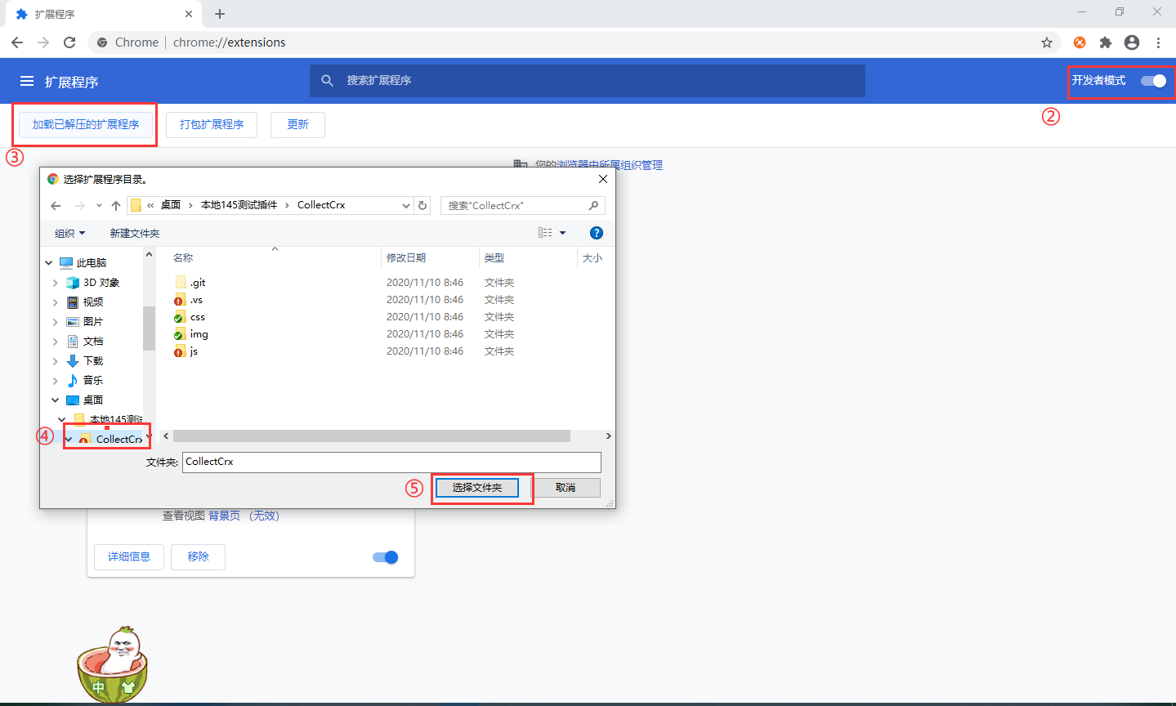Select 本地145测试 folder in tree
The height and width of the screenshot is (706, 1176).
(x=114, y=420)
